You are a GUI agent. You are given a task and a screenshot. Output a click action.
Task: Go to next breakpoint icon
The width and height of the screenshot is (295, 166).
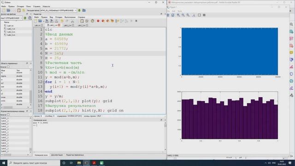tap(103, 21)
